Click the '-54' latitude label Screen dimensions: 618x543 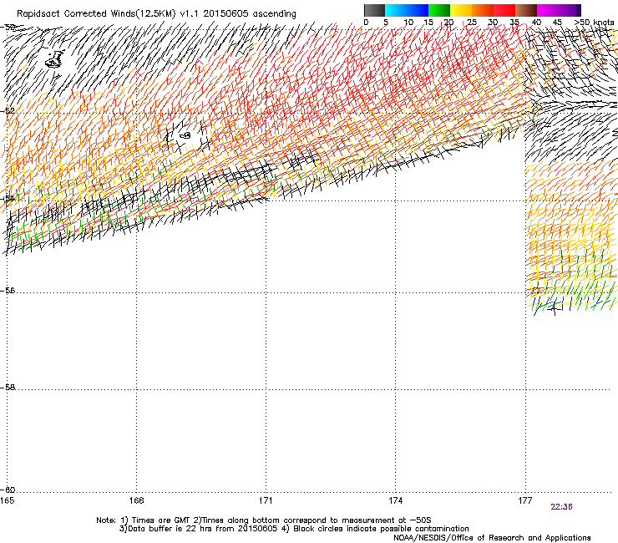coord(8,198)
